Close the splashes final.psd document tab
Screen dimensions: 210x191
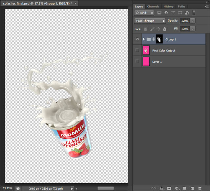[x=75, y=3]
